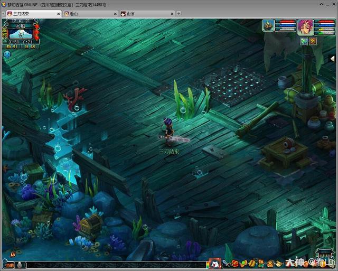This screenshot has width=338, height=271.
Task: Open the pink-haired character portrait
Action: [x=305, y=27]
